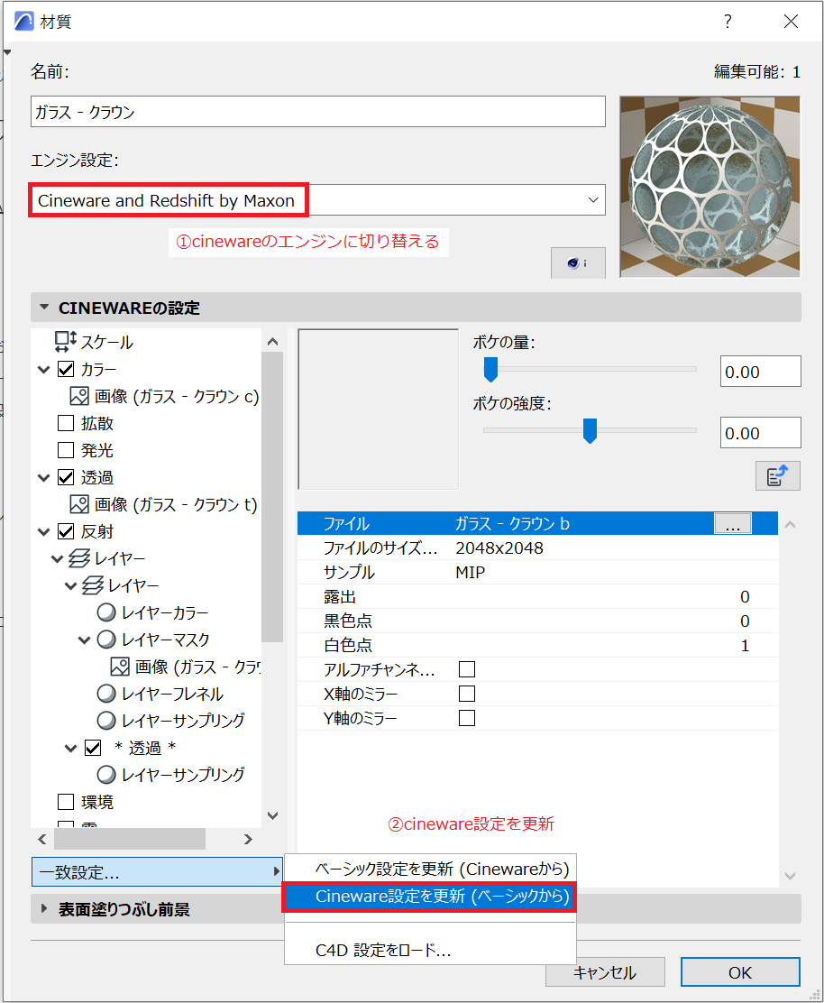The width and height of the screenshot is (824, 1003).
Task: Enable the 発光 checkbox
Action: click(x=66, y=450)
